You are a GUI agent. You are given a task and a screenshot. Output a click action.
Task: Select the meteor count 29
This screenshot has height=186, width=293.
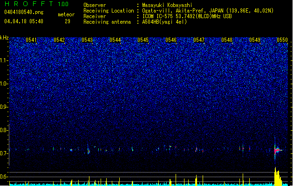point(68,21)
